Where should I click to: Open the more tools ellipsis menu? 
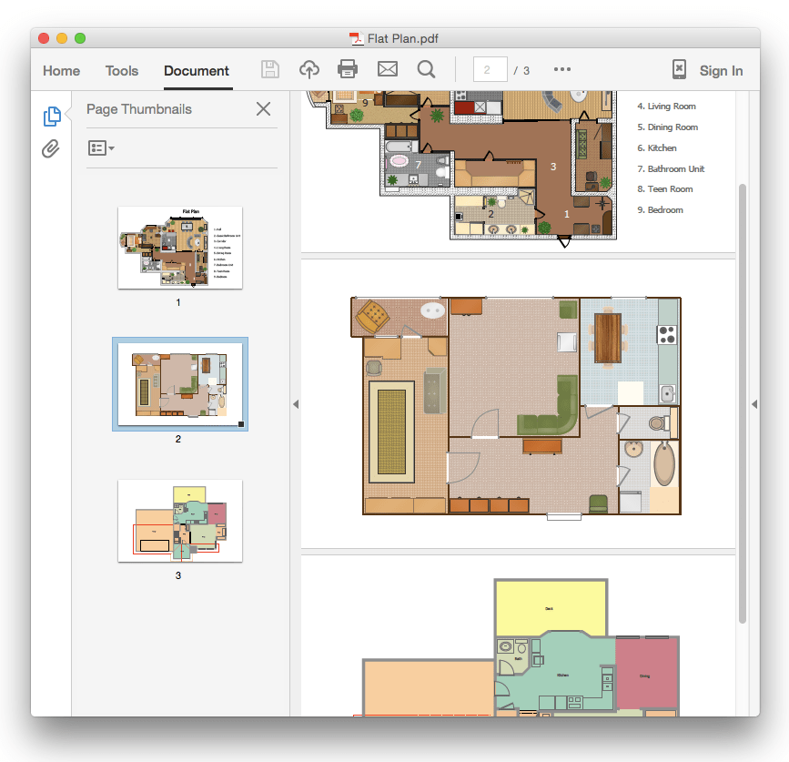pyautogui.click(x=561, y=69)
